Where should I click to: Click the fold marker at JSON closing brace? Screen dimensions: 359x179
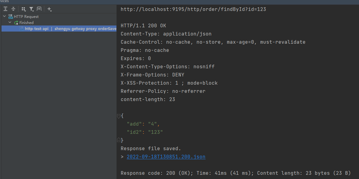coord(119,140)
